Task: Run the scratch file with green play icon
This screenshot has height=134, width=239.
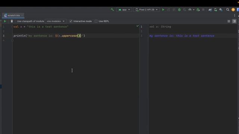Action: pyautogui.click(x=5, y=21)
